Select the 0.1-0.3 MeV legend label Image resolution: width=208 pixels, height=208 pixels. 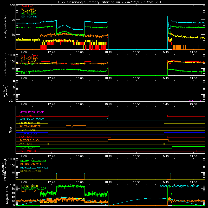[x=30, y=56]
